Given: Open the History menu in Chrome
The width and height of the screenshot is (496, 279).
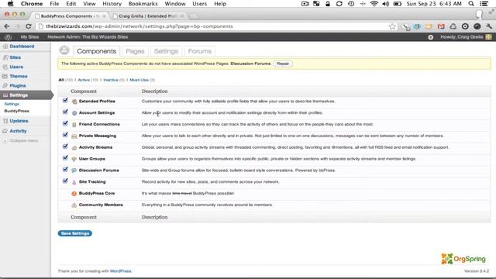Looking at the screenshot, I should [112, 4].
